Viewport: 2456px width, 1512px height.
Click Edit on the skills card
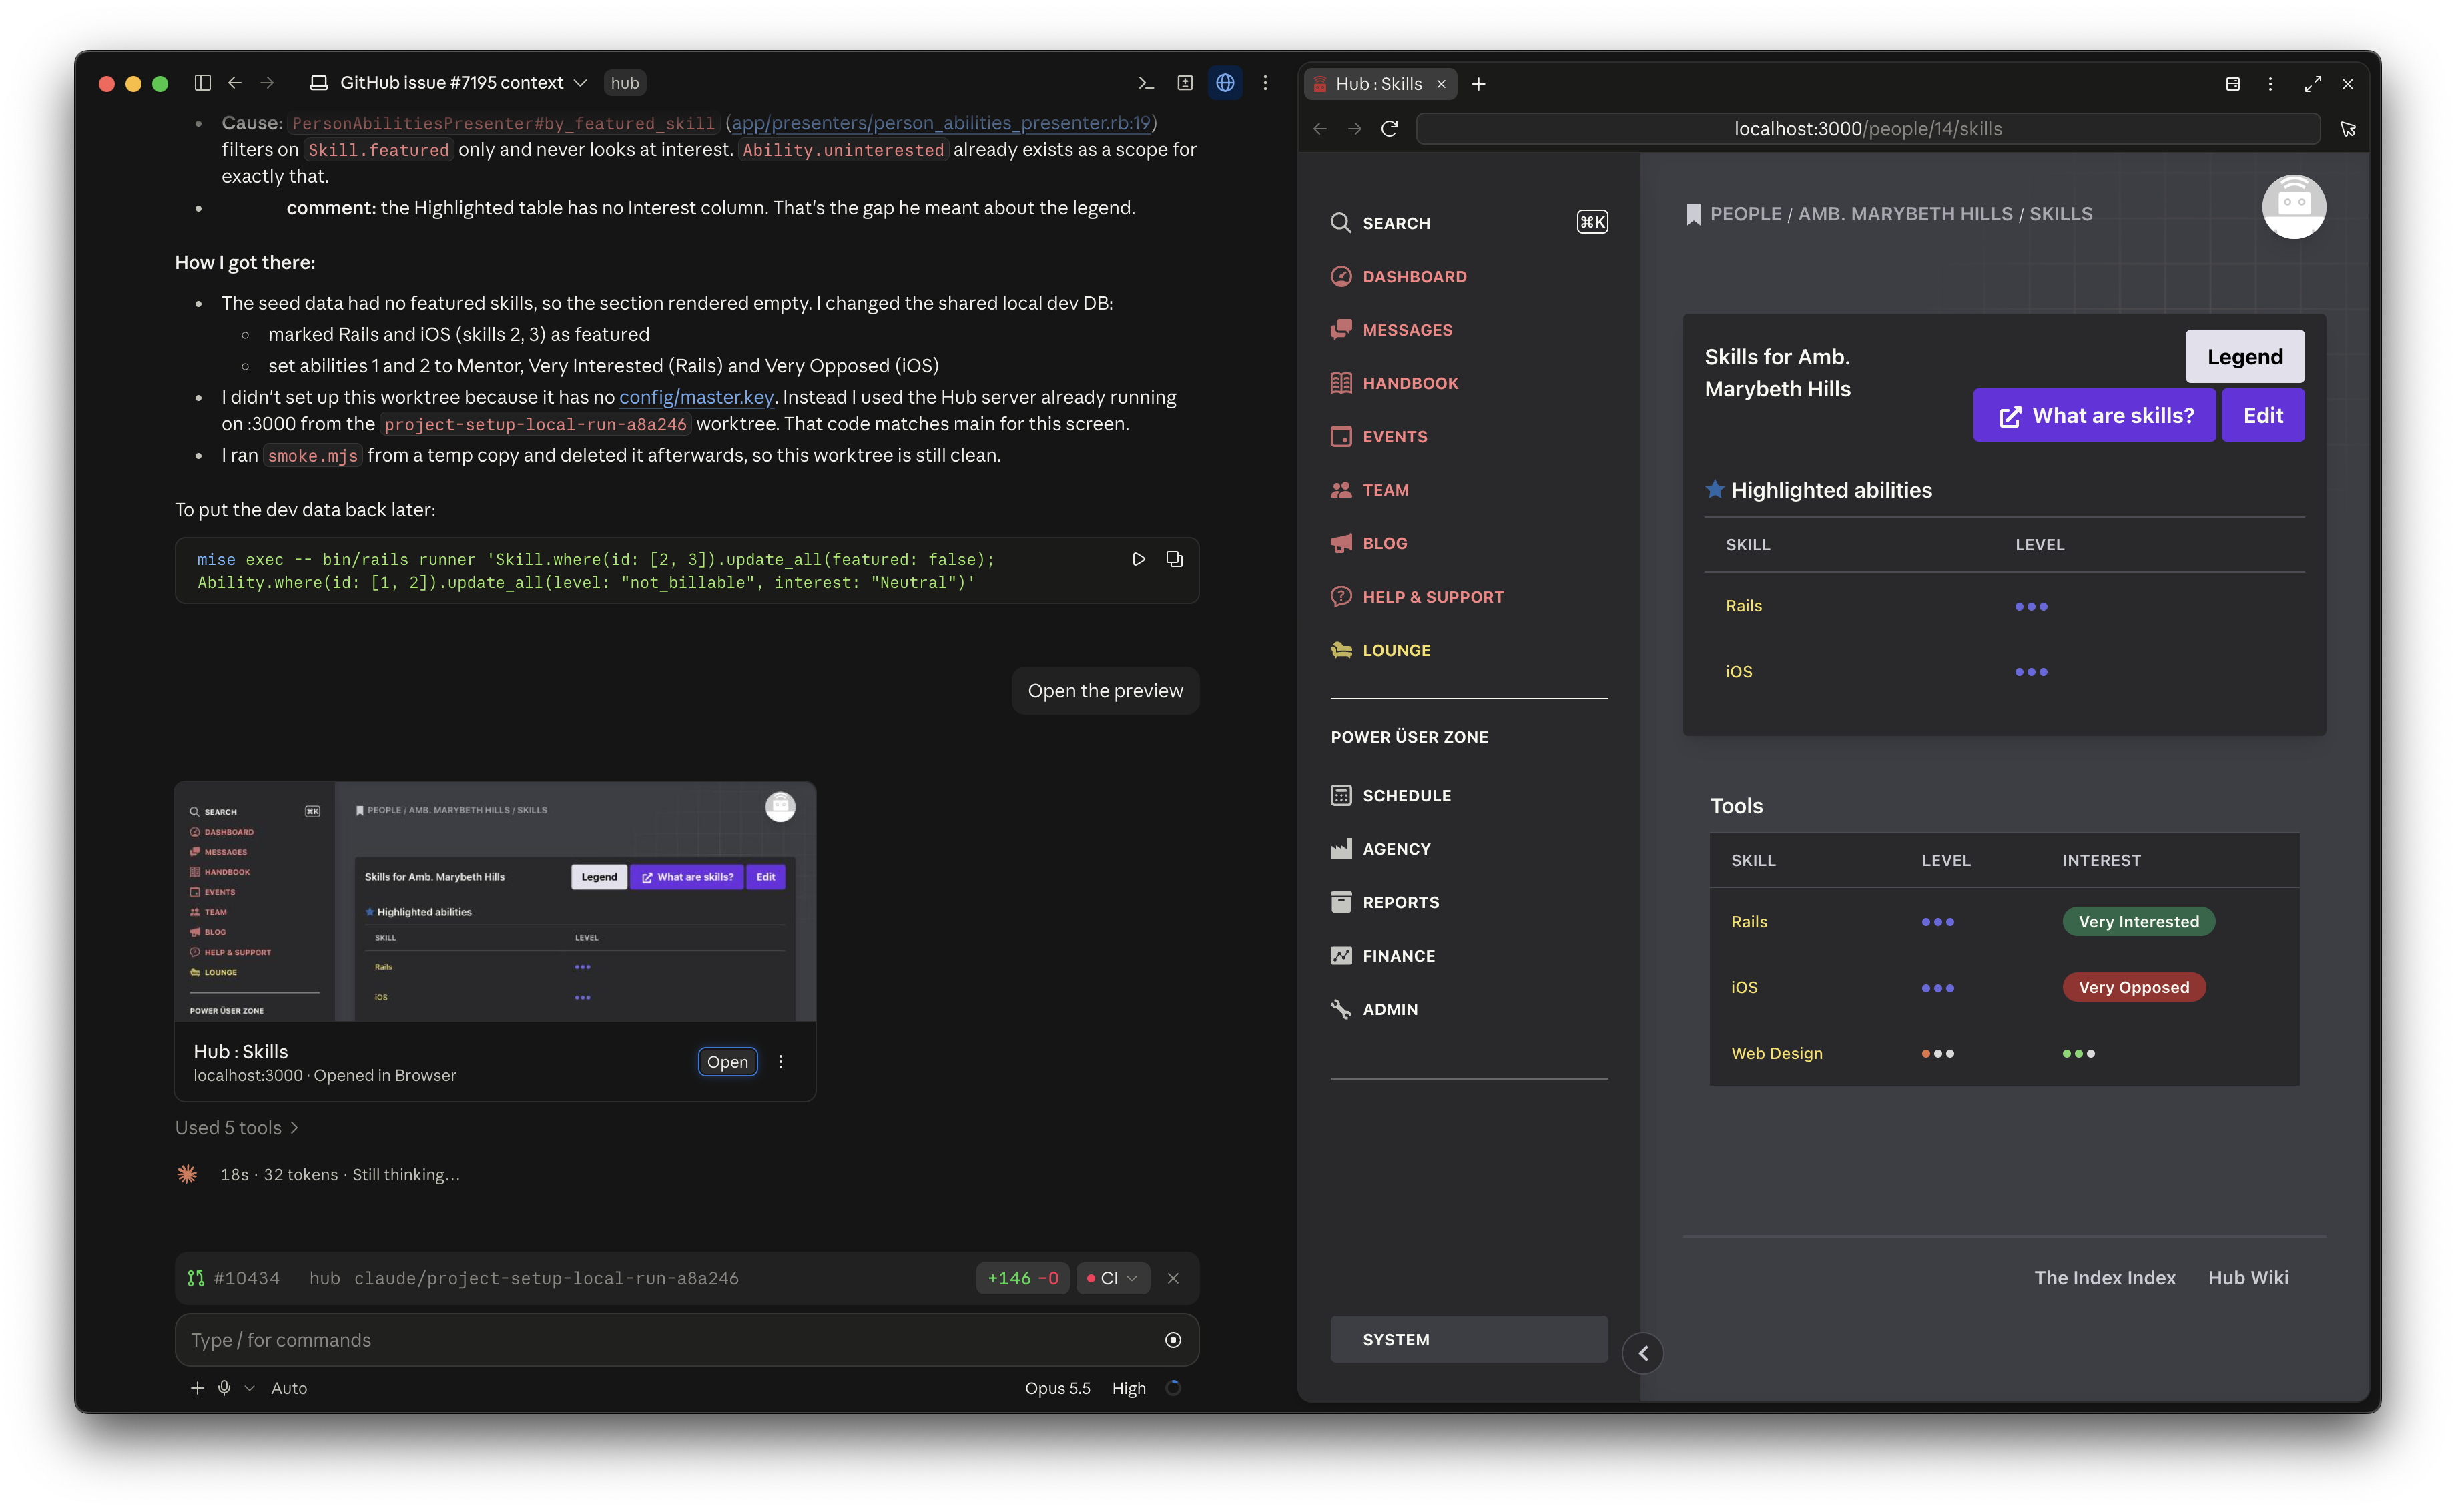(x=2262, y=415)
